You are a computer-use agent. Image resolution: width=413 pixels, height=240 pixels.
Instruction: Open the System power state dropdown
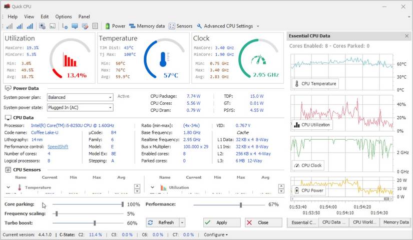click(x=80, y=107)
